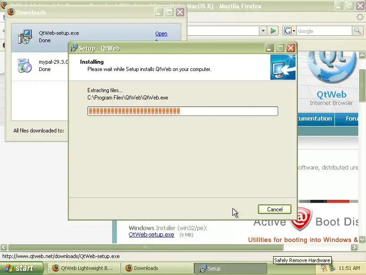Click the Downloads window Firefox title icon

(x=11, y=12)
